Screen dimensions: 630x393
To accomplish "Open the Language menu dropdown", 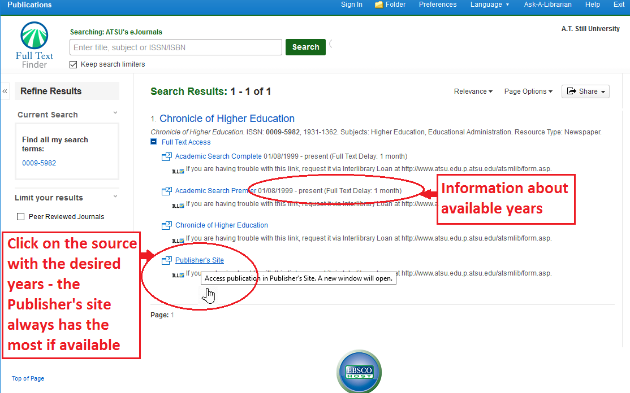I will coord(490,5).
